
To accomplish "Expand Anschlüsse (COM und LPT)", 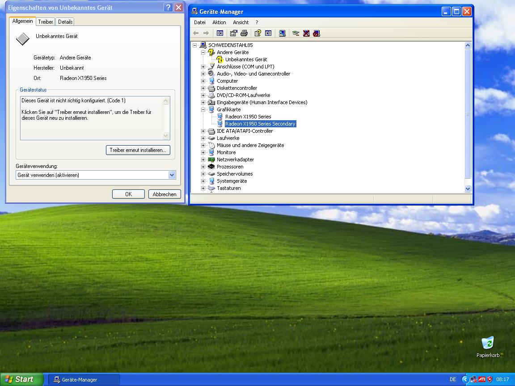I will (203, 67).
